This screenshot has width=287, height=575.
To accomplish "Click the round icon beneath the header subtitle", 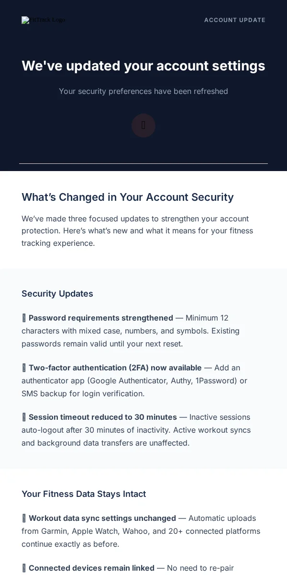I will 143,126.
